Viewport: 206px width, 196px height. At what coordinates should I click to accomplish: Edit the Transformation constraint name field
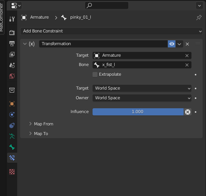click(x=103, y=44)
